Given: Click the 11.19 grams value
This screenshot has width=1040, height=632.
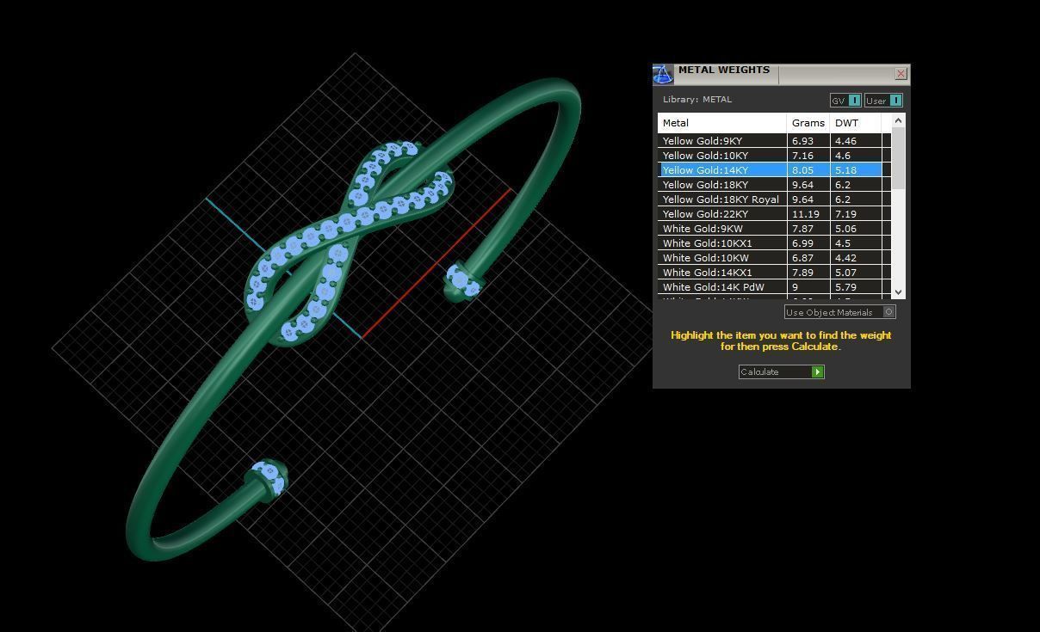Looking at the screenshot, I should (805, 214).
